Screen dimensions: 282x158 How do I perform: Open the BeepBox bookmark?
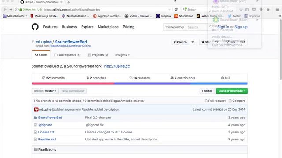(163, 16)
